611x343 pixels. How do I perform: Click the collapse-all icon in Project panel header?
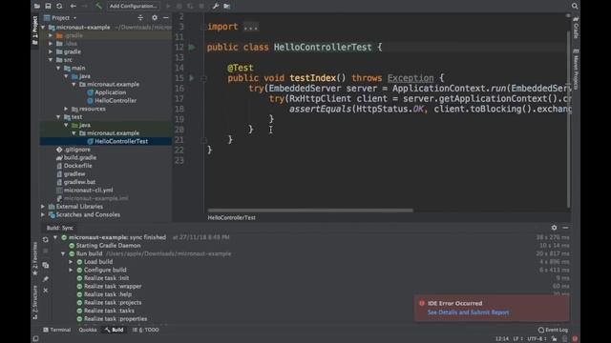[x=140, y=18]
